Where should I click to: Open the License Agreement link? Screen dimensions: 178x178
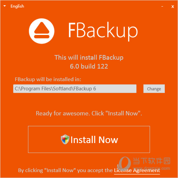(137, 170)
